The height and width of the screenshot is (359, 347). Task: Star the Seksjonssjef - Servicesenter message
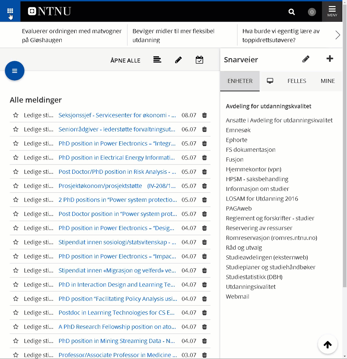[x=16, y=115]
